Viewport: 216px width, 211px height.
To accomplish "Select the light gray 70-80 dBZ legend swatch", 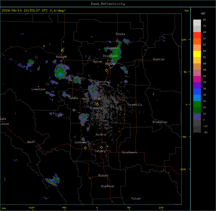I will (x=197, y=23).
